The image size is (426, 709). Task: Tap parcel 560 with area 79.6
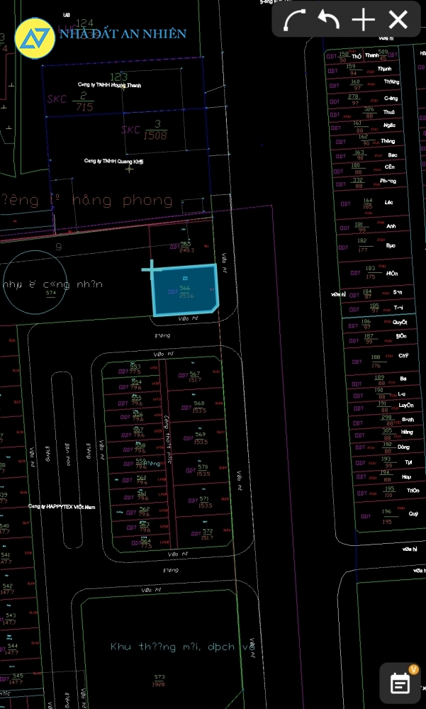pyautogui.click(x=141, y=481)
